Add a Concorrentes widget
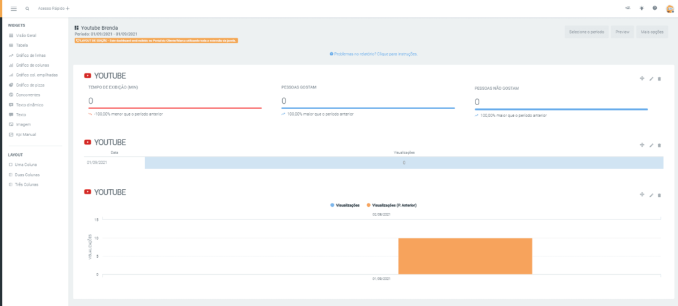The width and height of the screenshot is (678, 306). click(24, 95)
